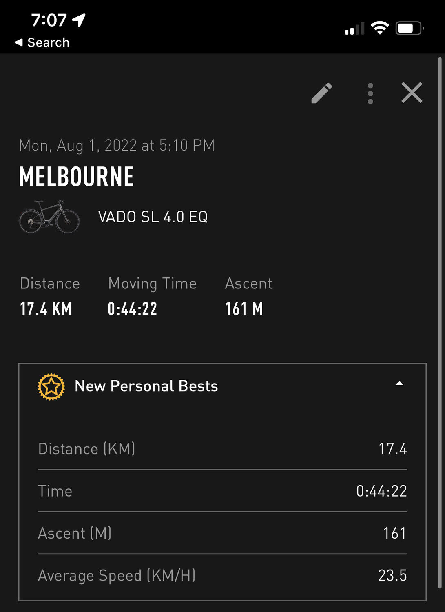Select the MELBOURNE ride title
The height and width of the screenshot is (612, 445).
76,177
